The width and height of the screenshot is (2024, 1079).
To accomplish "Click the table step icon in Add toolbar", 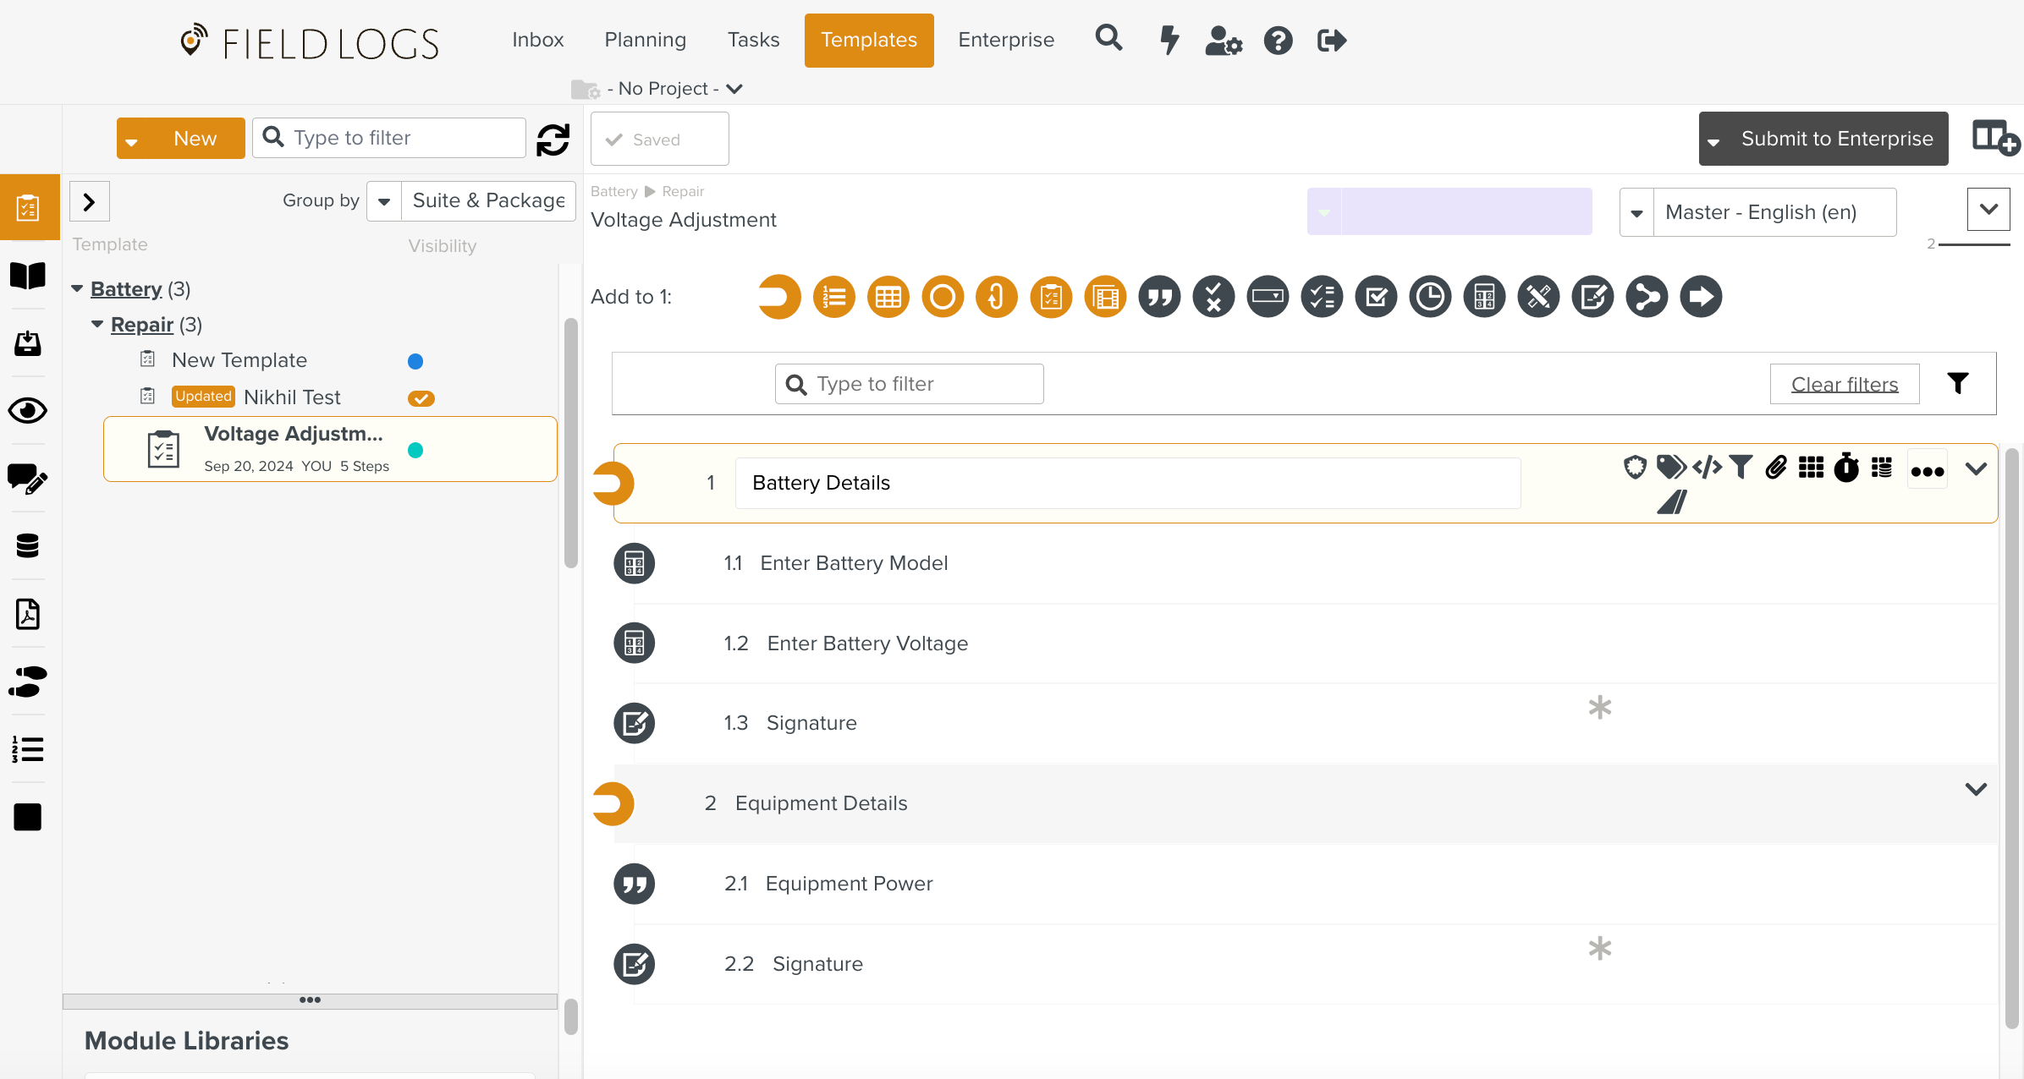I will tap(888, 297).
